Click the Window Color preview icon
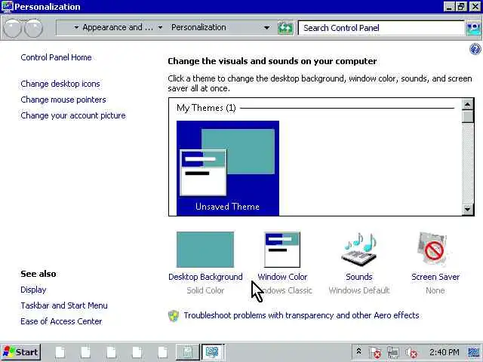 pos(282,250)
